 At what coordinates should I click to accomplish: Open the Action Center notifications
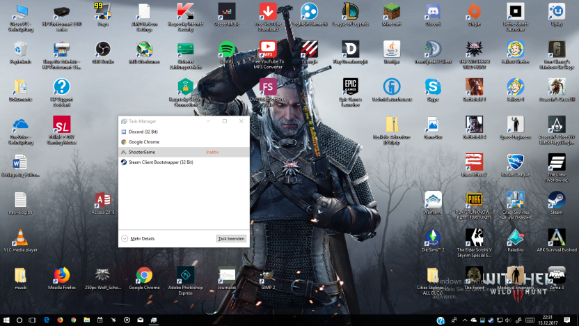[567, 320]
